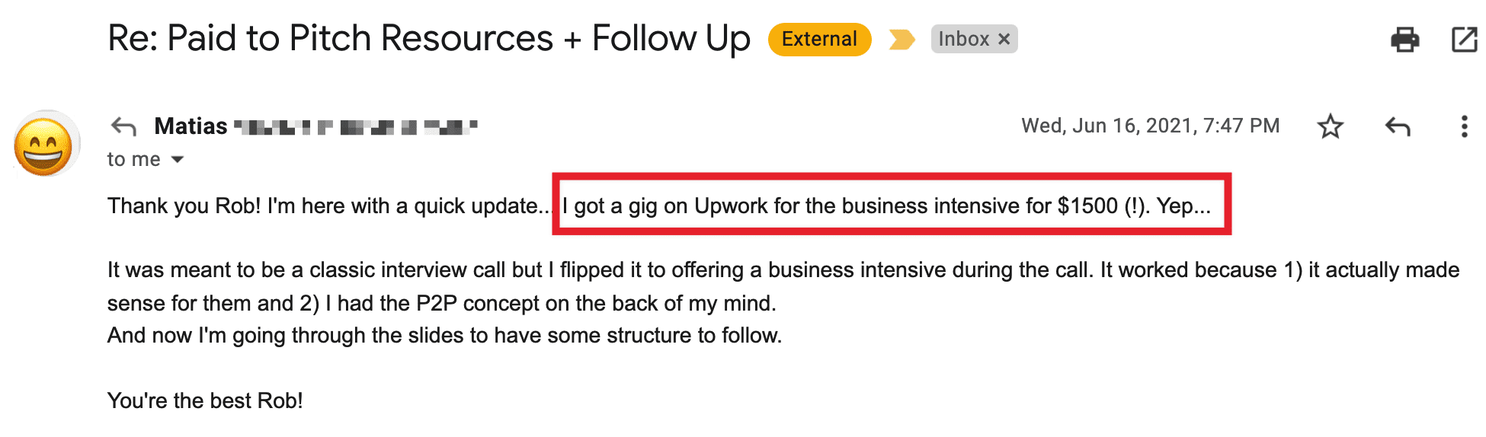Click the "to me" recipient text
Image resolution: width=1486 pixels, height=437 pixels.
(x=134, y=160)
